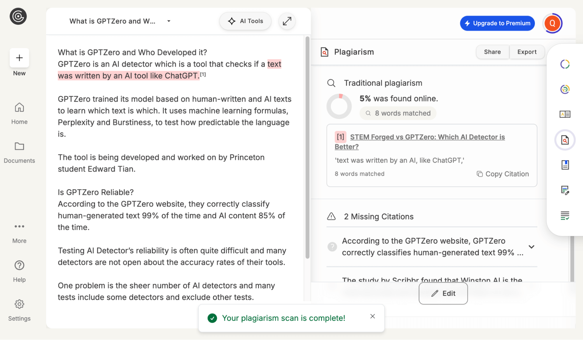Open the checklist lines icon in the right rail
The image size is (583, 340).
point(565,215)
